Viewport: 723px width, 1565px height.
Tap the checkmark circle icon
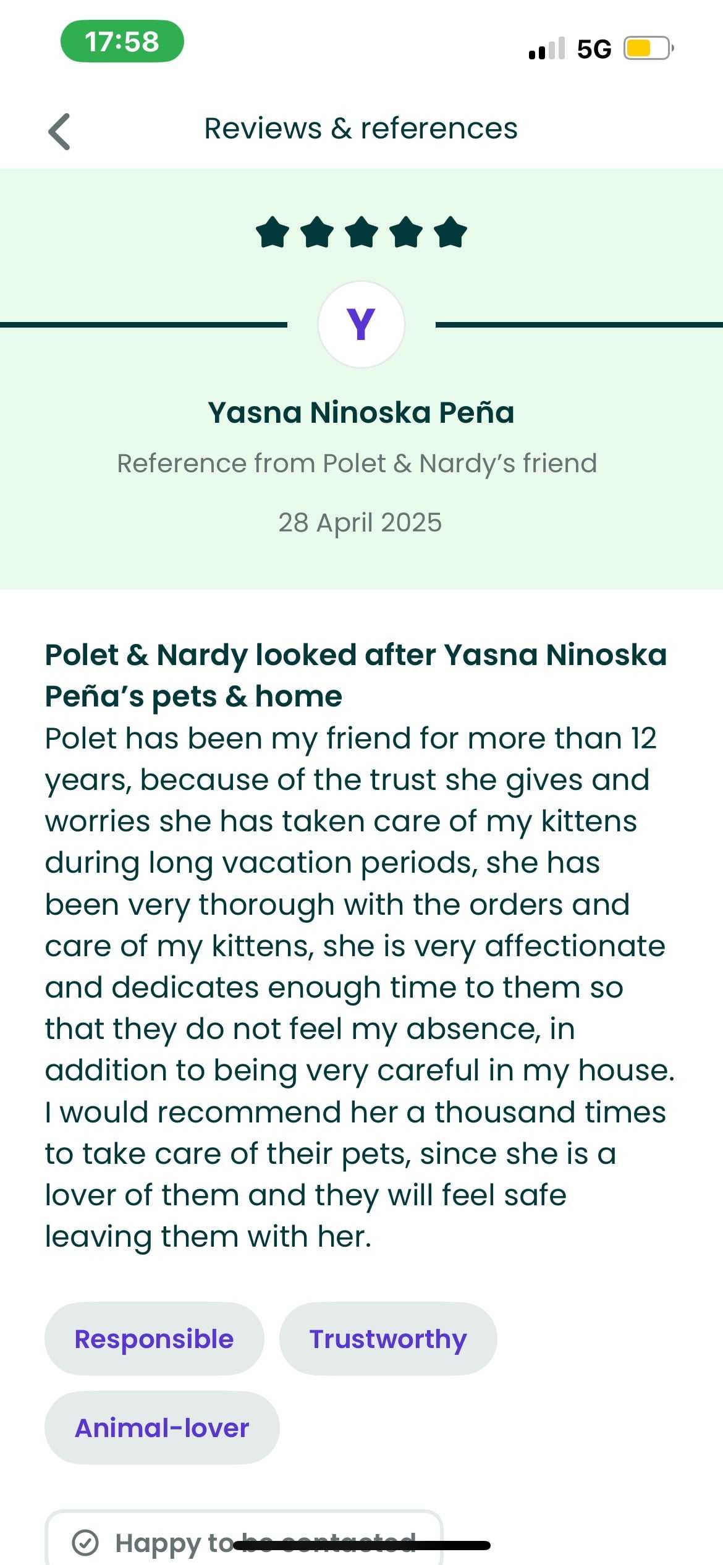(x=85, y=1542)
